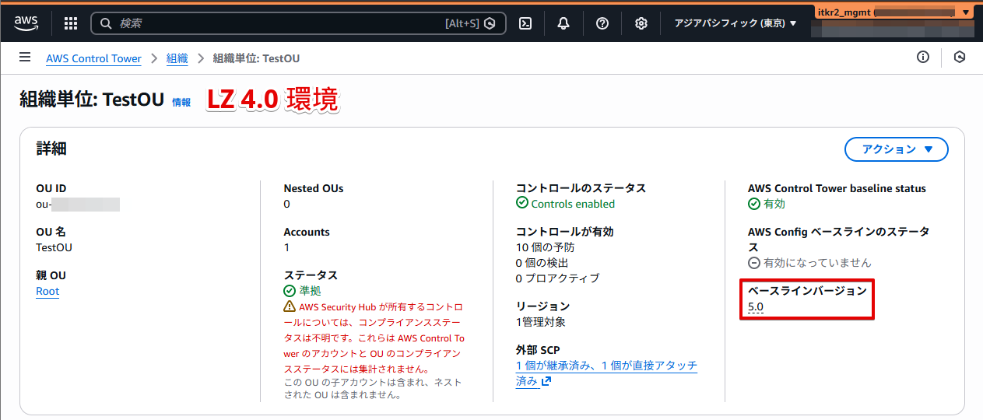The width and height of the screenshot is (983, 420).
Task: Open the Root parent OU link
Action: pos(47,291)
